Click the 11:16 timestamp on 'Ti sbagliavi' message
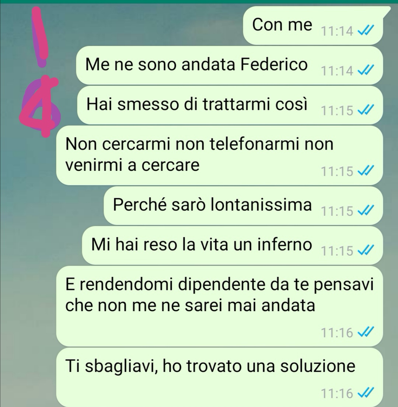This screenshot has height=407, width=398. point(337,393)
